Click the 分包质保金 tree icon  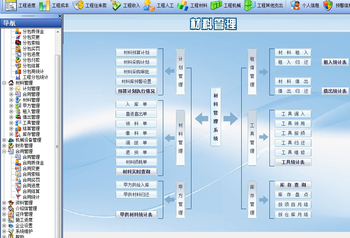[18, 31]
